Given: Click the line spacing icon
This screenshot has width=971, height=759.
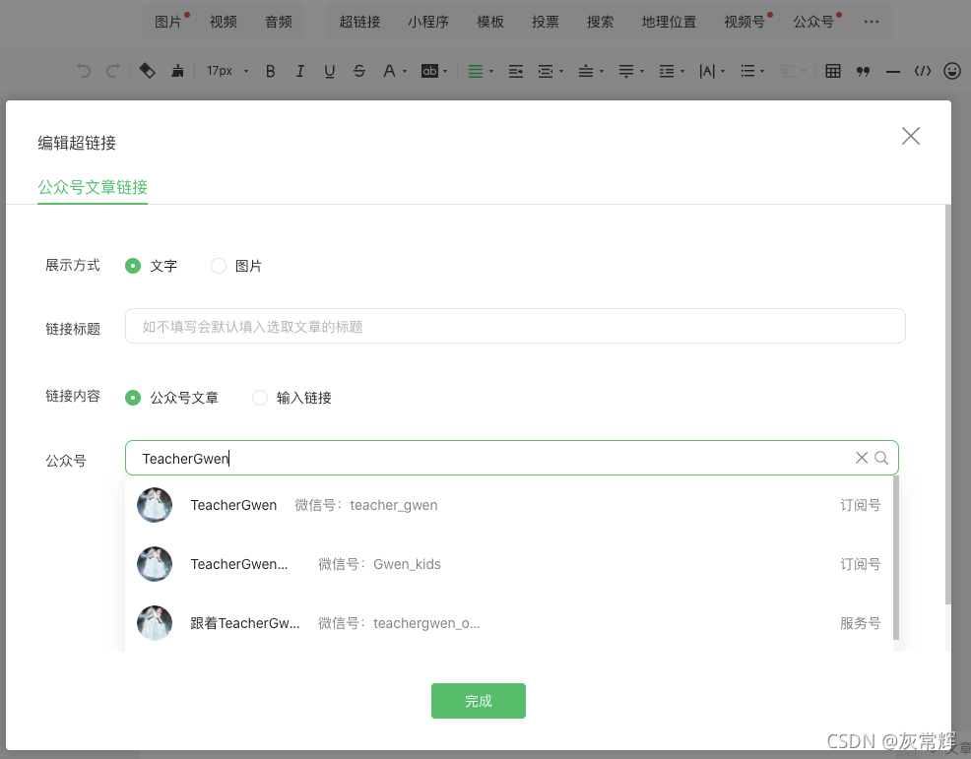Looking at the screenshot, I should point(667,71).
